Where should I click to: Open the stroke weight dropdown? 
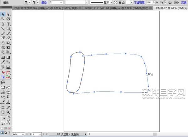[x=61, y=2]
